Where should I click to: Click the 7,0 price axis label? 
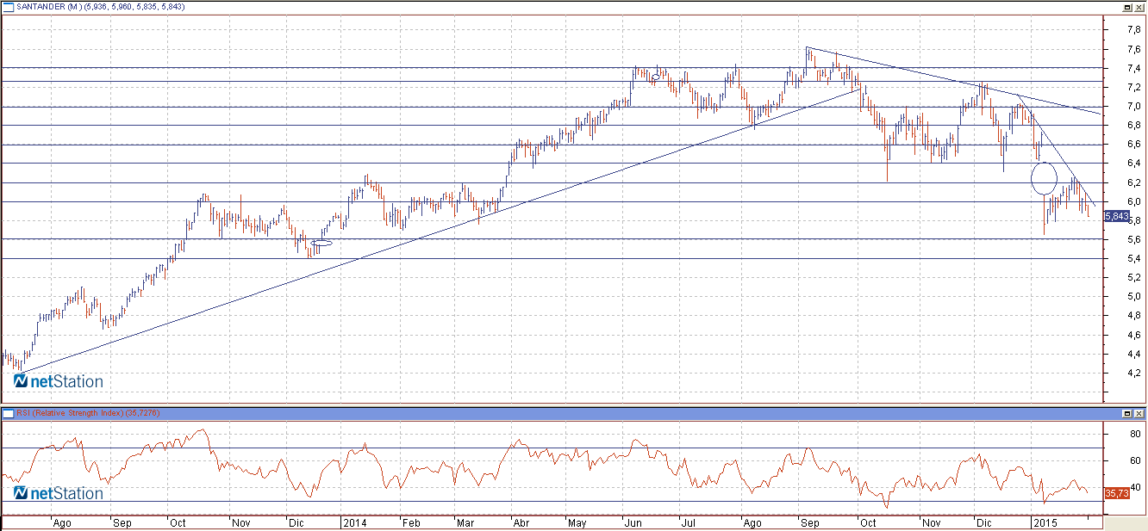1135,107
